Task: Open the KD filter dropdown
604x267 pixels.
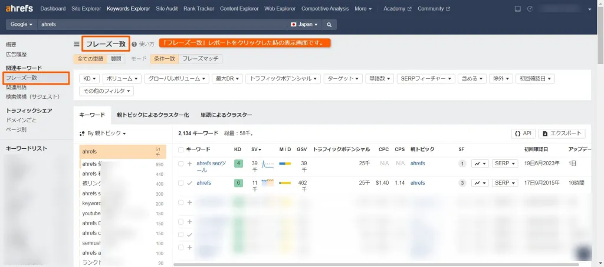Action: 90,78
